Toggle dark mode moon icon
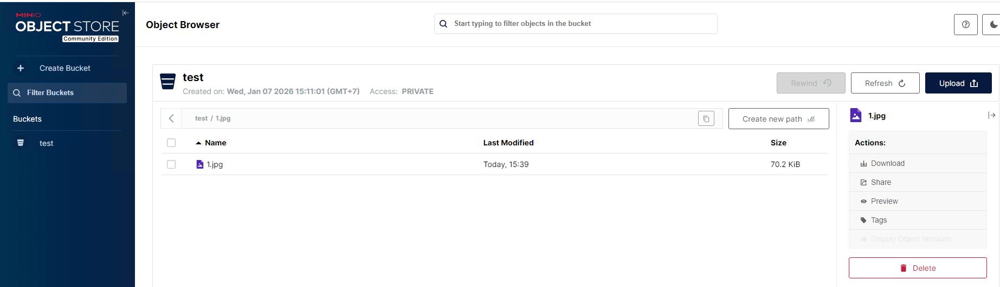The height and width of the screenshot is (287, 1000). click(993, 24)
